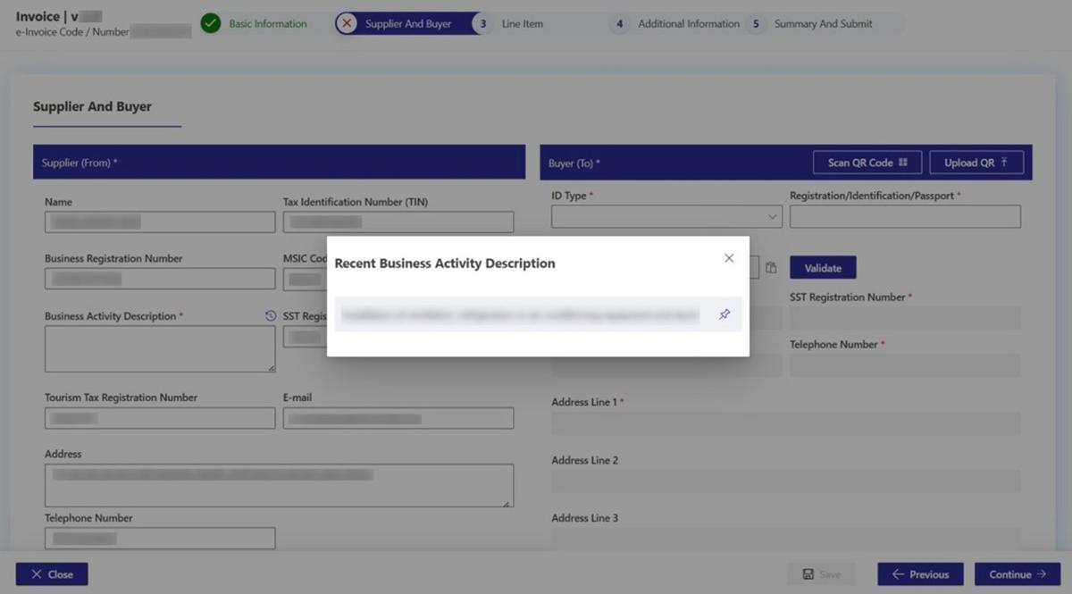Click the Registration/Identification/Passport input field
Viewport: 1072px width, 594px height.
coord(905,216)
